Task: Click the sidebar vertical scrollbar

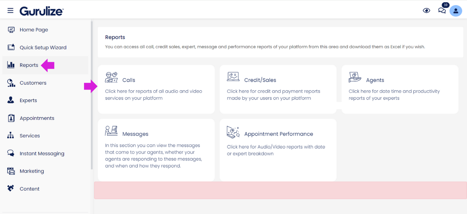Action: [92, 96]
